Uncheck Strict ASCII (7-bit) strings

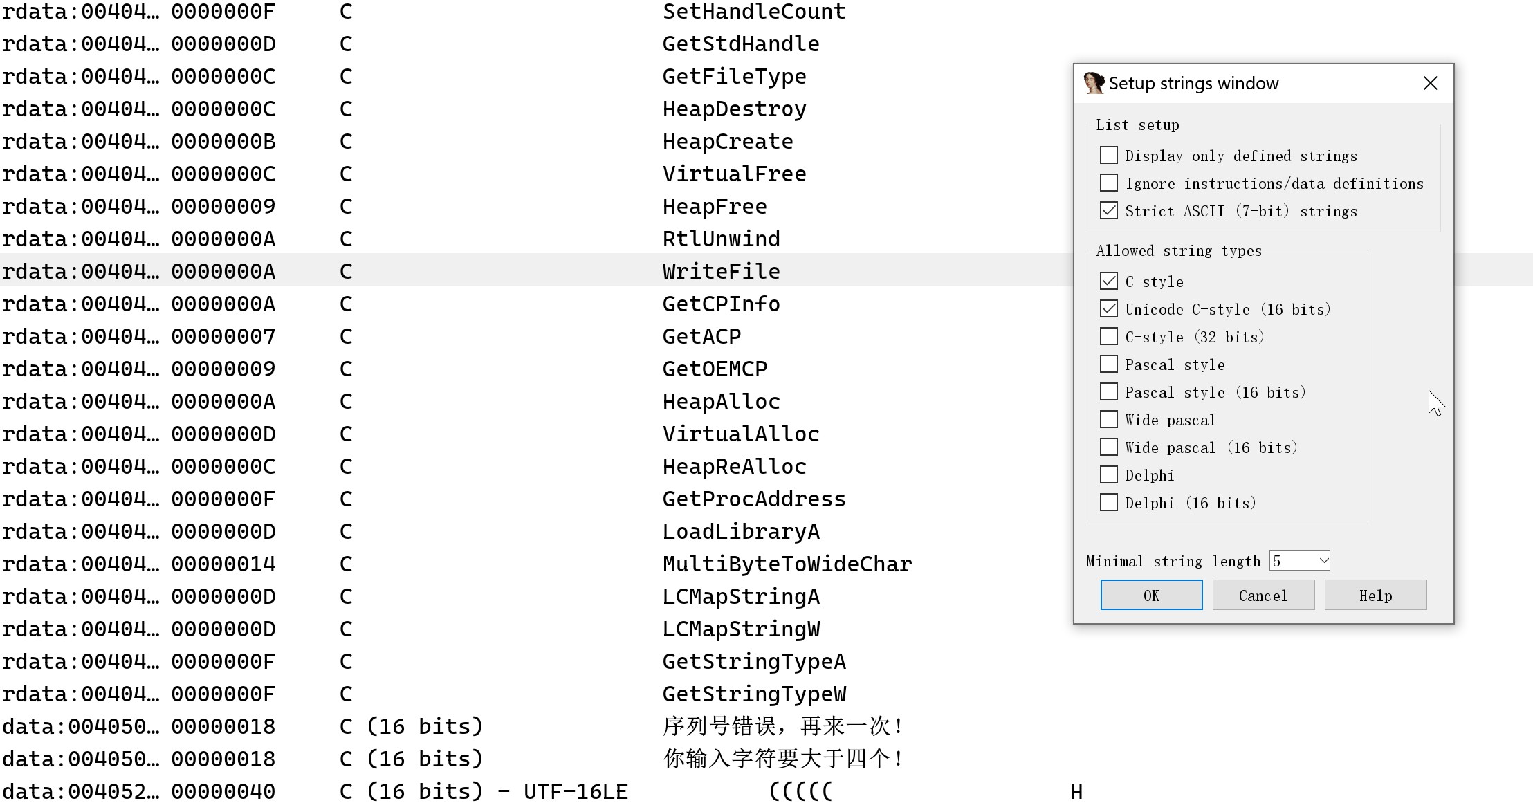point(1109,211)
